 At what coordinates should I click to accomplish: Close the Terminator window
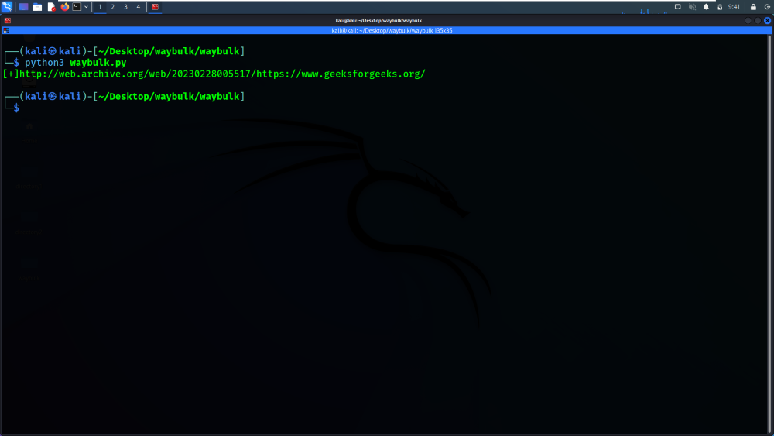[767, 20]
